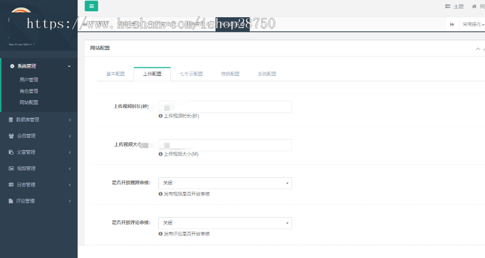Expand the 会员管理 chevron arrow

(70, 136)
